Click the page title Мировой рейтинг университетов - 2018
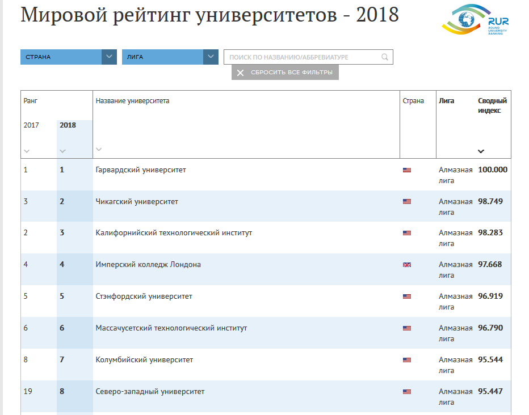 209,15
